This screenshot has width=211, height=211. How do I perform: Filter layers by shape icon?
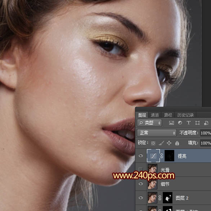197,123
